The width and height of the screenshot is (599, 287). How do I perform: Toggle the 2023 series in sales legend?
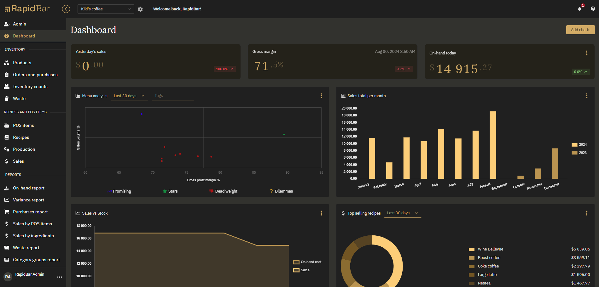coord(579,153)
